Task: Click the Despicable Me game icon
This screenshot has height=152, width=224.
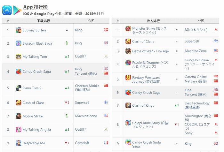Action: (x=19, y=143)
